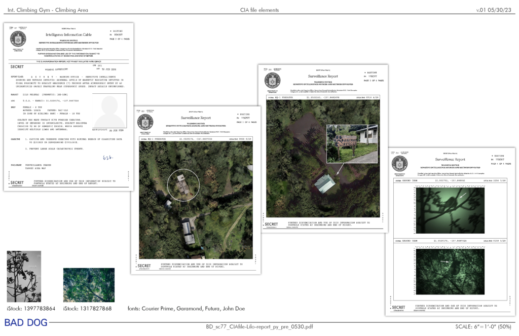
Task: Click the BD_sc77_CIAfile-Lilo-report file name
Action: coord(259,327)
